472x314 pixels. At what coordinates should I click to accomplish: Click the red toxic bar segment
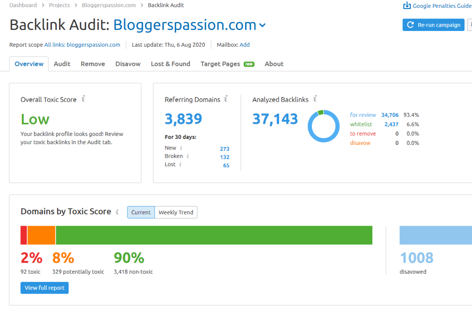(x=24, y=235)
